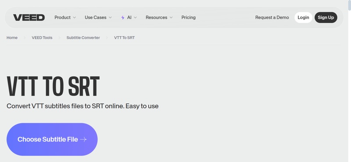Open Subtitle Converter breadcrumb link
351x162 pixels.
click(83, 38)
